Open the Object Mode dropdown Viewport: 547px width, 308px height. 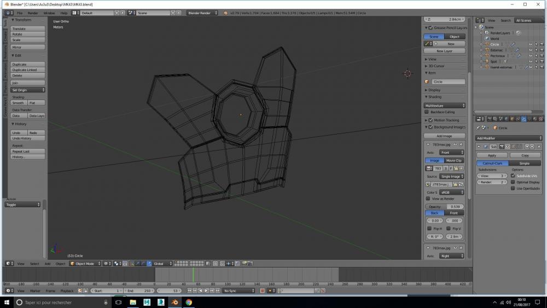pyautogui.click(x=85, y=264)
